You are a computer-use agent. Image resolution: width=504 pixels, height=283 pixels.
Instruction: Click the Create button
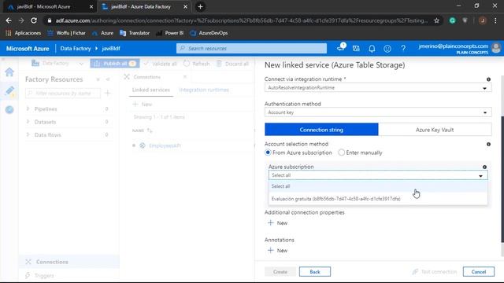click(x=280, y=272)
